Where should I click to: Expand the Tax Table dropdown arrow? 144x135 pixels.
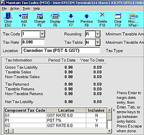(98, 42)
